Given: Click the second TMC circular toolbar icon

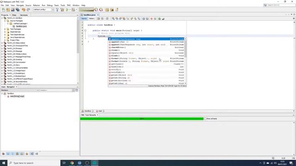Looking at the screenshot, I should pos(101,10).
